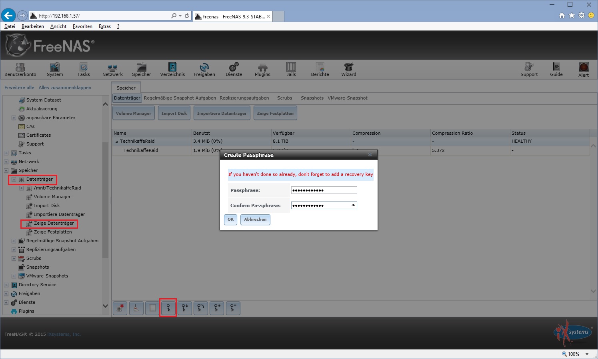Click the Import Disk button
The height and width of the screenshot is (359, 598).
[174, 113]
